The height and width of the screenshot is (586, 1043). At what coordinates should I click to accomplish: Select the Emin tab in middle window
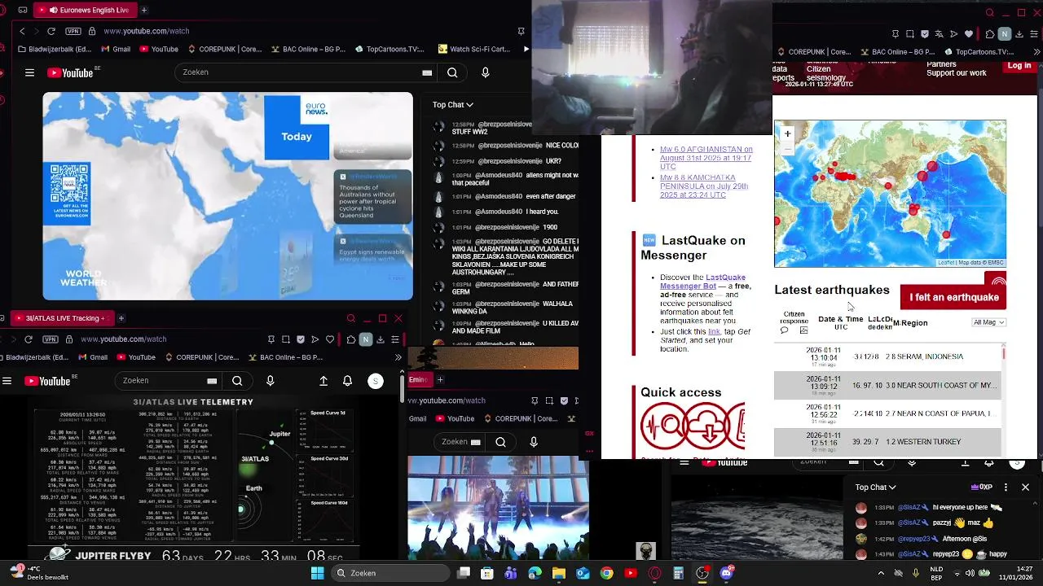419,379
